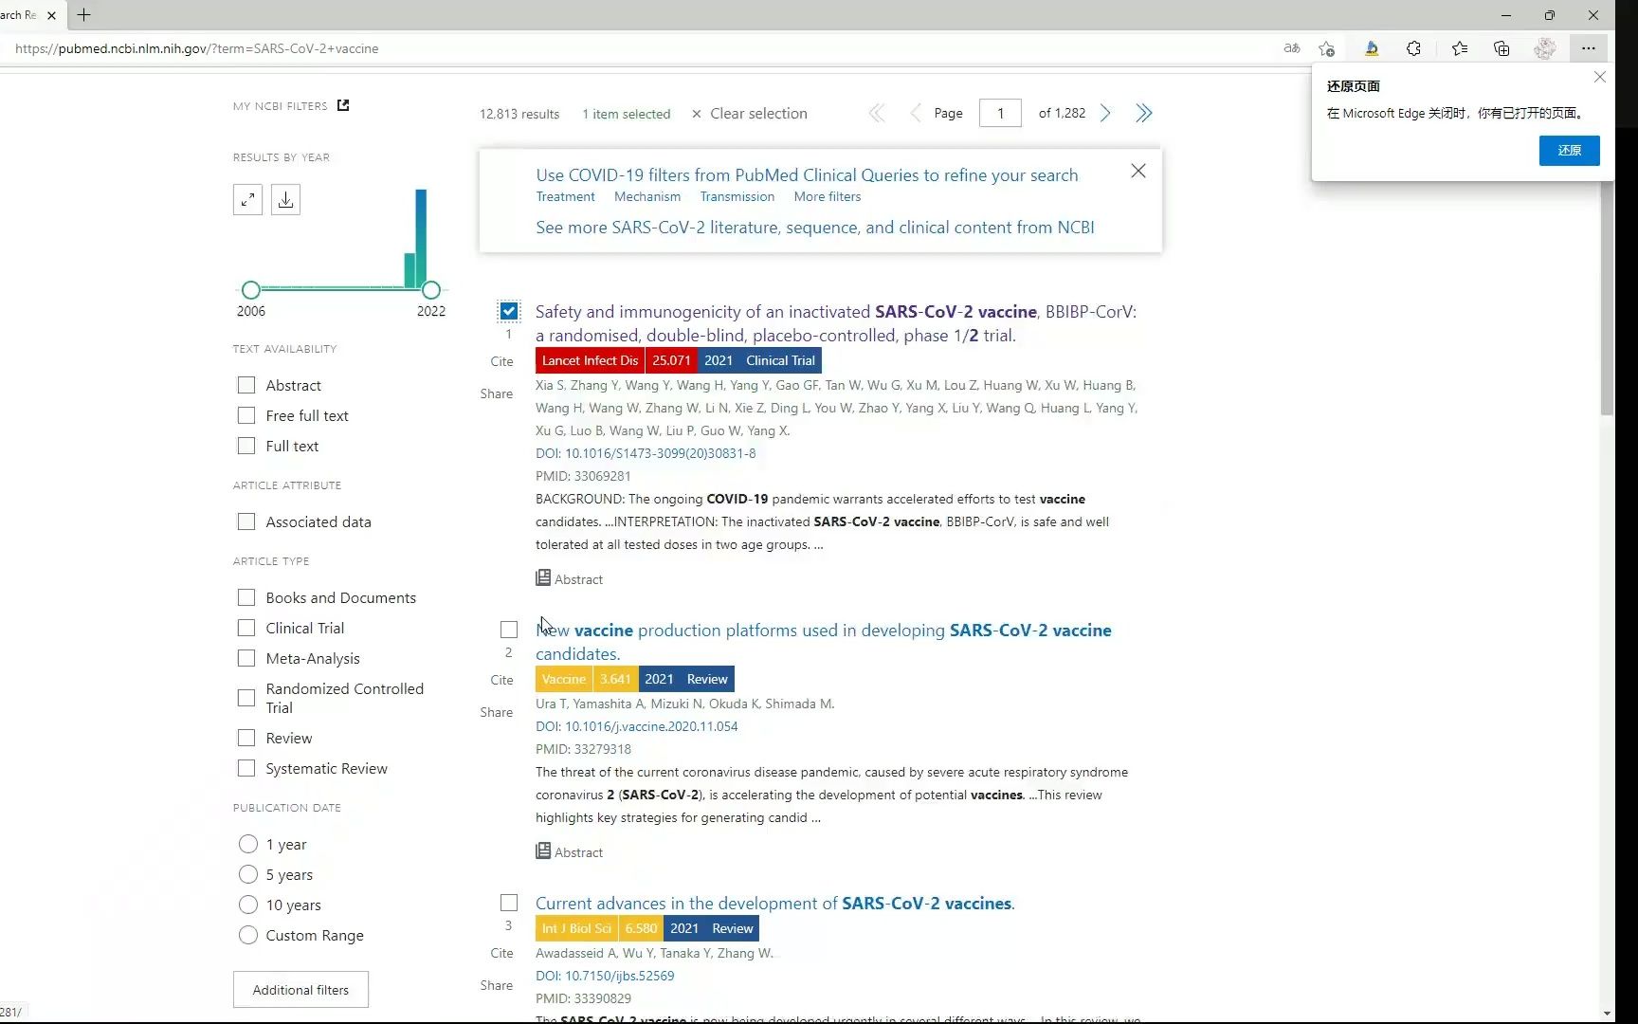Open the Favorites list icon
The height and width of the screenshot is (1024, 1638).
tap(1460, 48)
